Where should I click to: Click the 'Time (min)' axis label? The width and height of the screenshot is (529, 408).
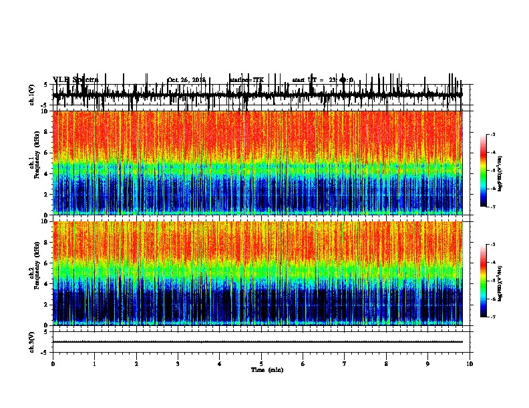267,370
